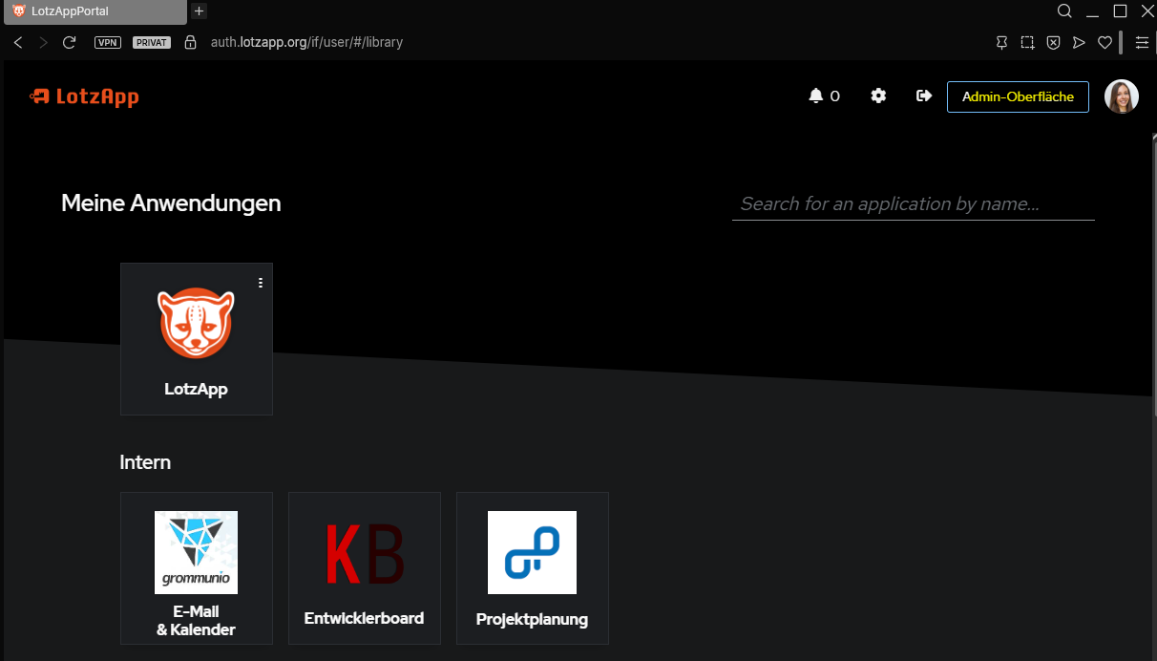
Task: Click the Admin-Oberfläche button
Action: [1017, 96]
